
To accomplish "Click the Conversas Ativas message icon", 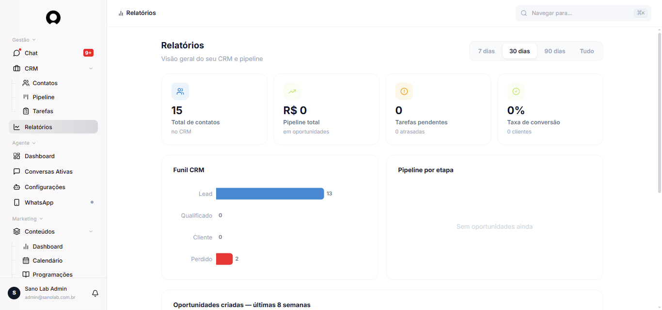I will coord(17,171).
